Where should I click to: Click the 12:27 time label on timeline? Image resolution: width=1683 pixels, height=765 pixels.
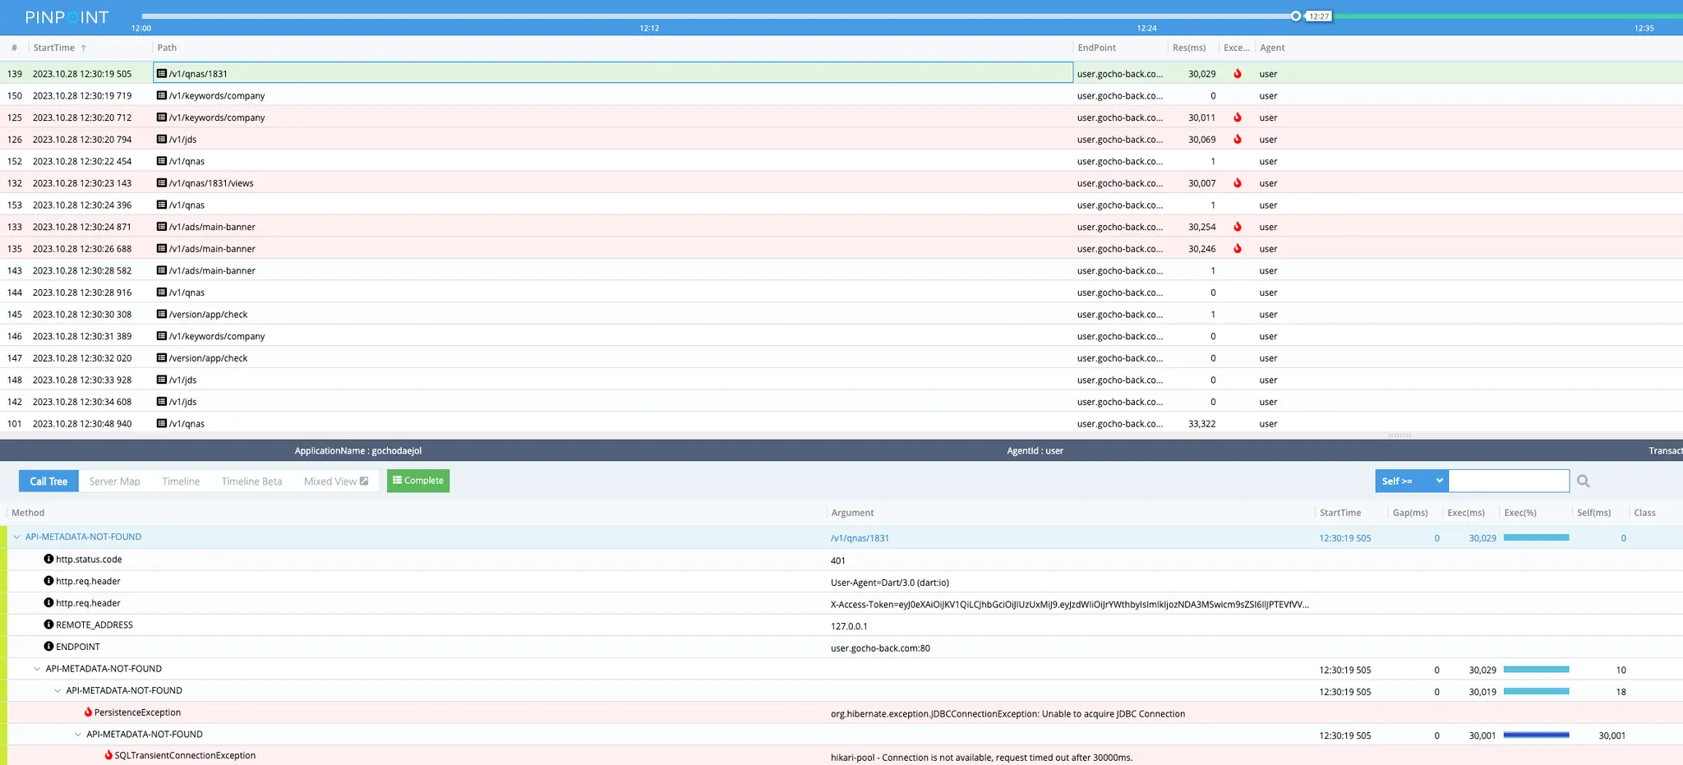pyautogui.click(x=1319, y=16)
